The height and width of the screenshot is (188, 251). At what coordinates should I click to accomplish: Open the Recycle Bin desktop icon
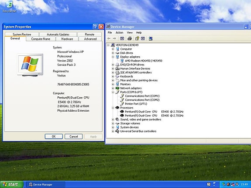tap(9, 7)
